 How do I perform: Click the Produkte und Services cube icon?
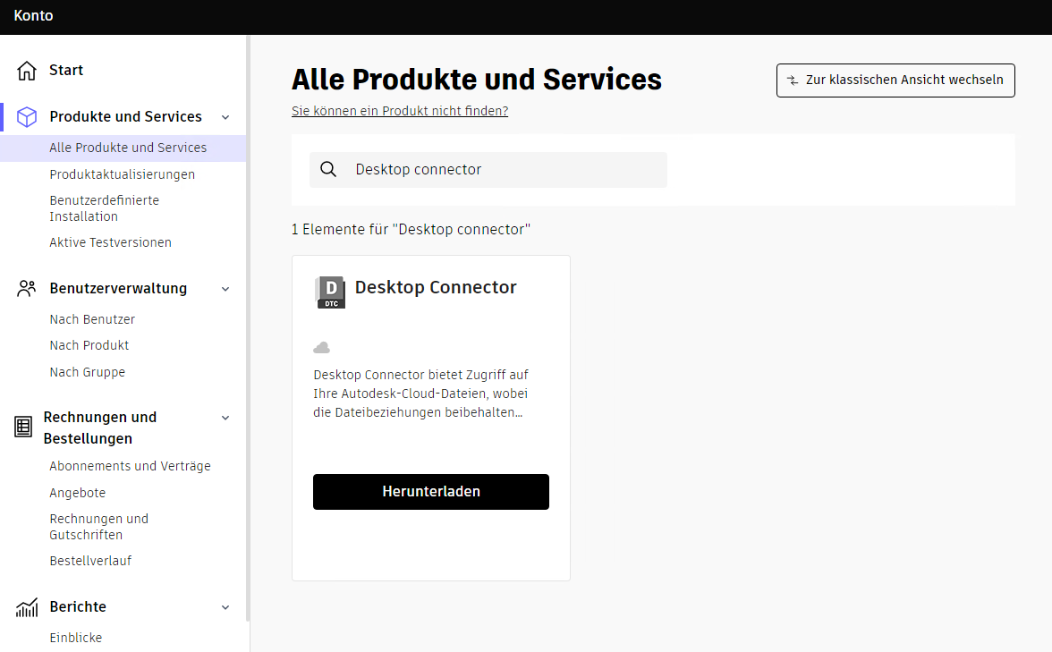point(27,117)
